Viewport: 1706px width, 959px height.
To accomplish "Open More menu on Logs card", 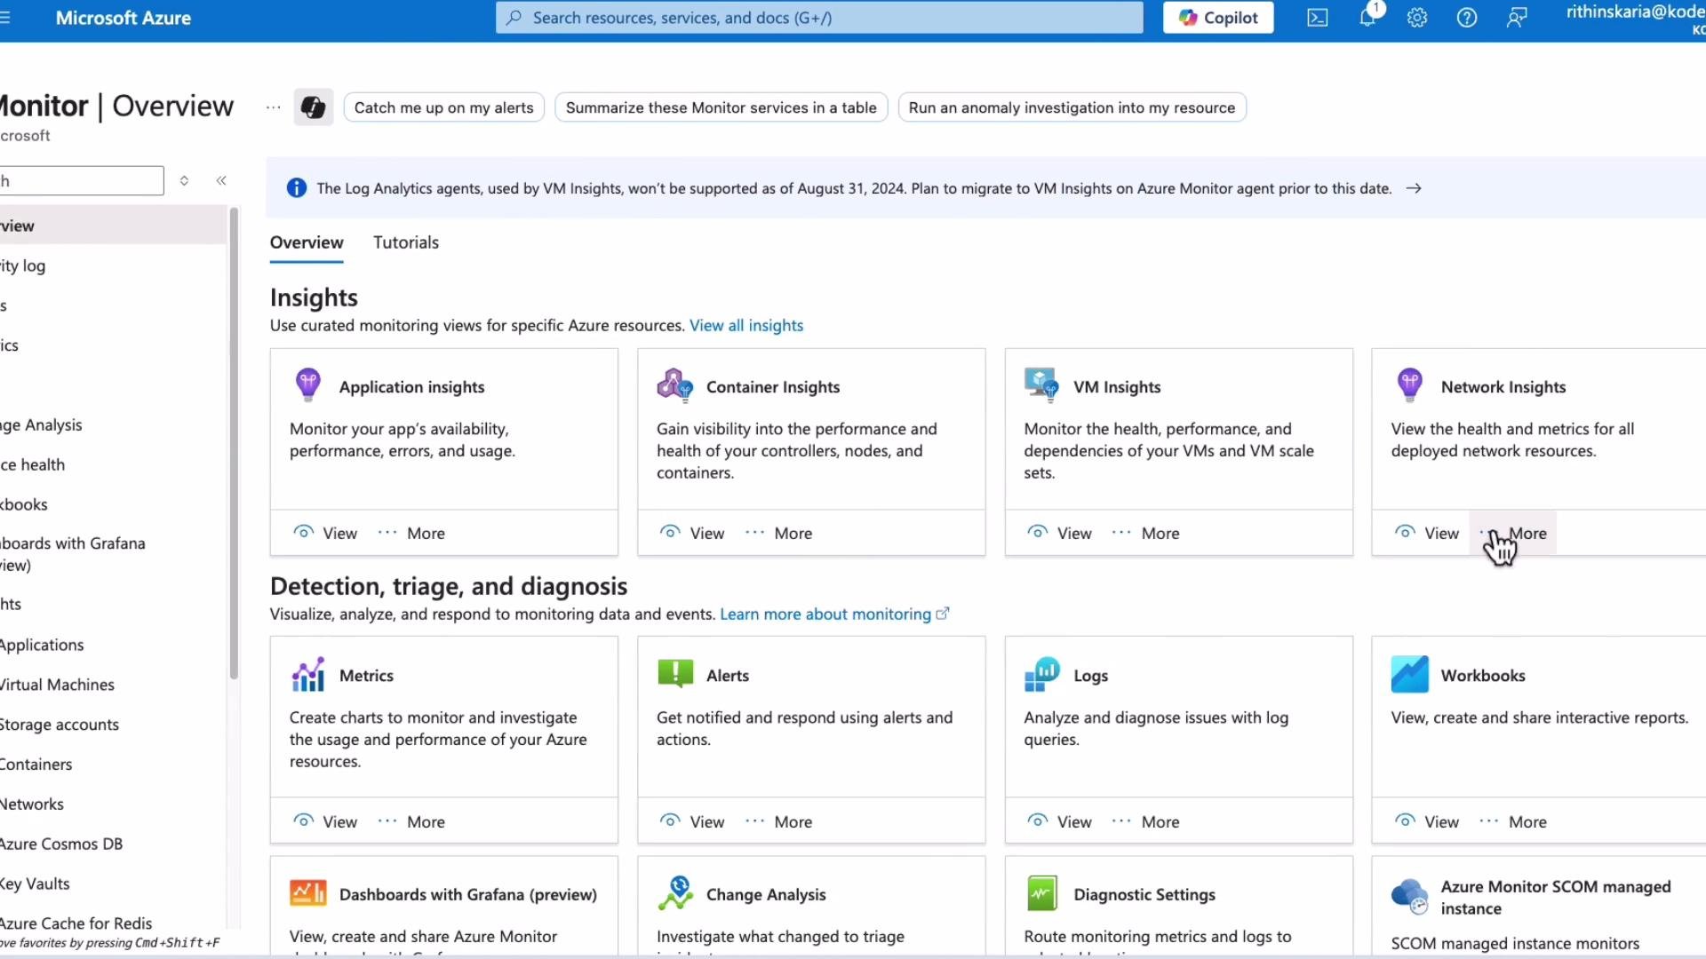I will pyautogui.click(x=1145, y=821).
